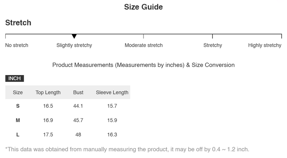Click the Size column header
Screen dimensions: 287x158
coord(18,92)
